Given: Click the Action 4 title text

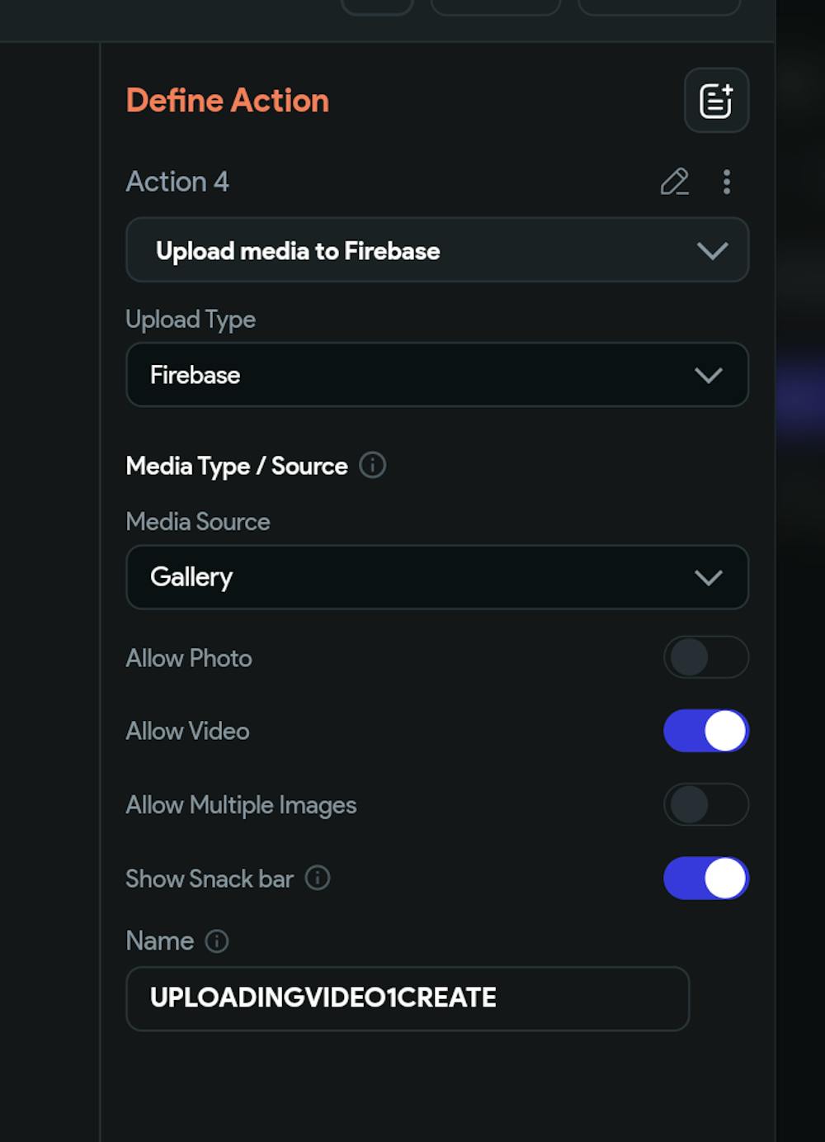Looking at the screenshot, I should [x=177, y=182].
